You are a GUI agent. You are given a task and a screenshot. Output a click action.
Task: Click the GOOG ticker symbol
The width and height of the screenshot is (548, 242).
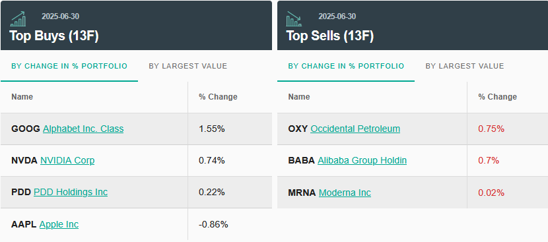click(26, 129)
